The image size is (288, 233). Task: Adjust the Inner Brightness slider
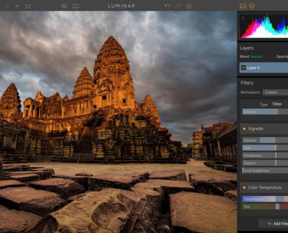(265, 171)
